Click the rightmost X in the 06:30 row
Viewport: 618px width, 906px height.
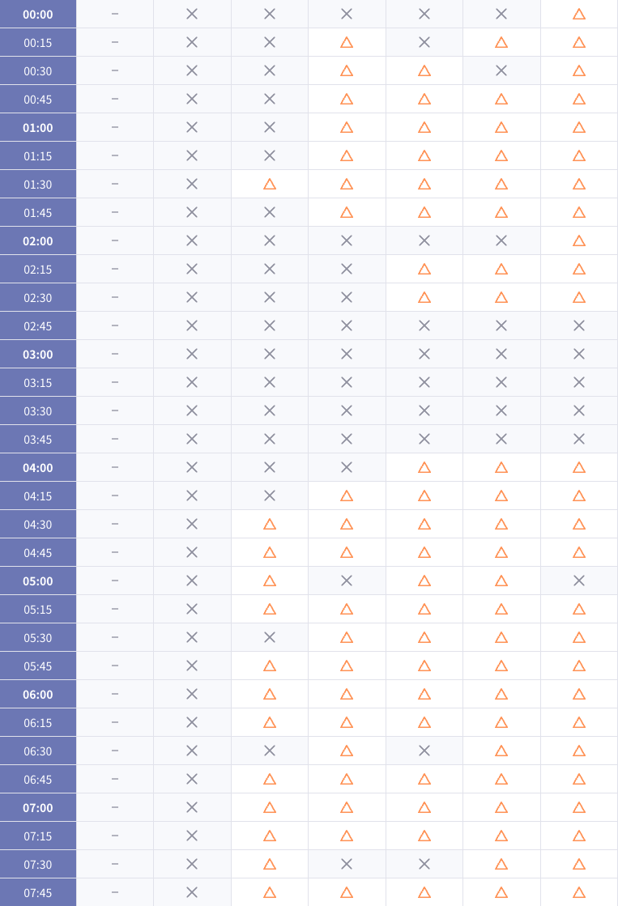point(424,751)
